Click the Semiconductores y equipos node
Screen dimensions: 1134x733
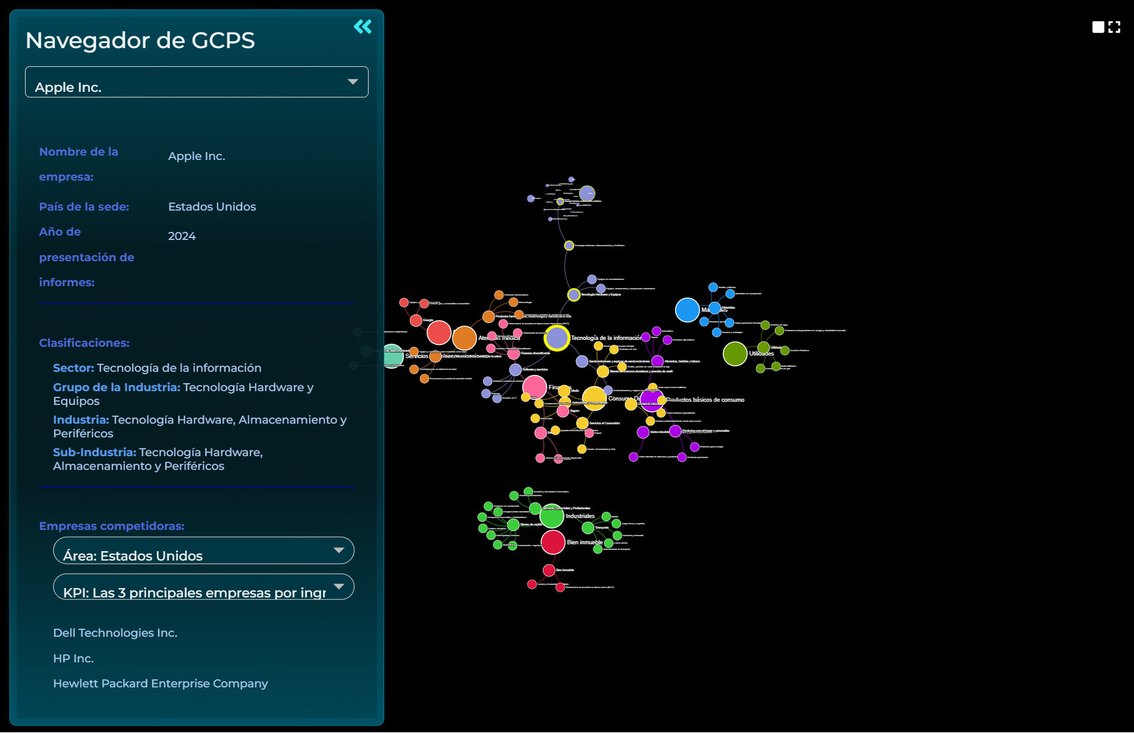pyautogui.click(x=582, y=361)
